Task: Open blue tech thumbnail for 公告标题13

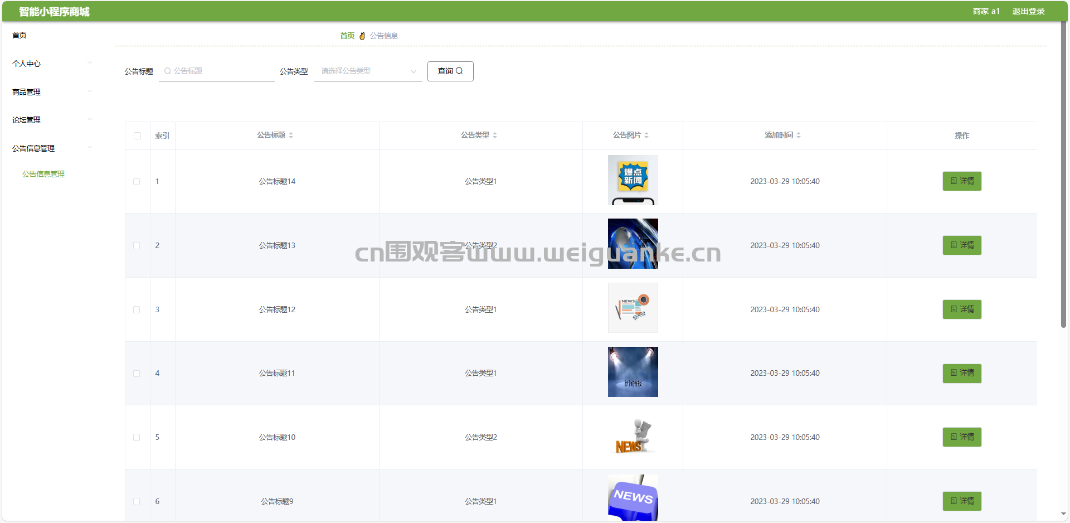Action: (x=633, y=244)
